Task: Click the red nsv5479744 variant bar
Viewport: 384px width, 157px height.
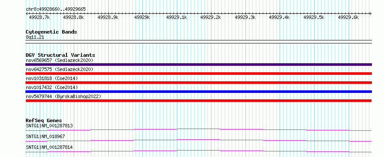Action: 198,101
